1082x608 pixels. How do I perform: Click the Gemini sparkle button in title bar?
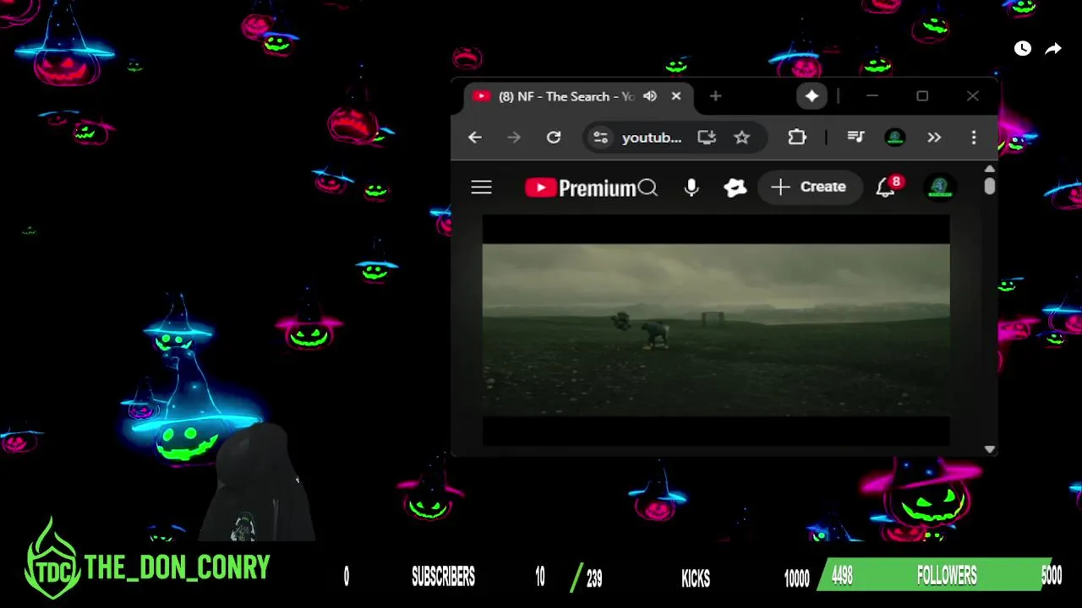811,96
